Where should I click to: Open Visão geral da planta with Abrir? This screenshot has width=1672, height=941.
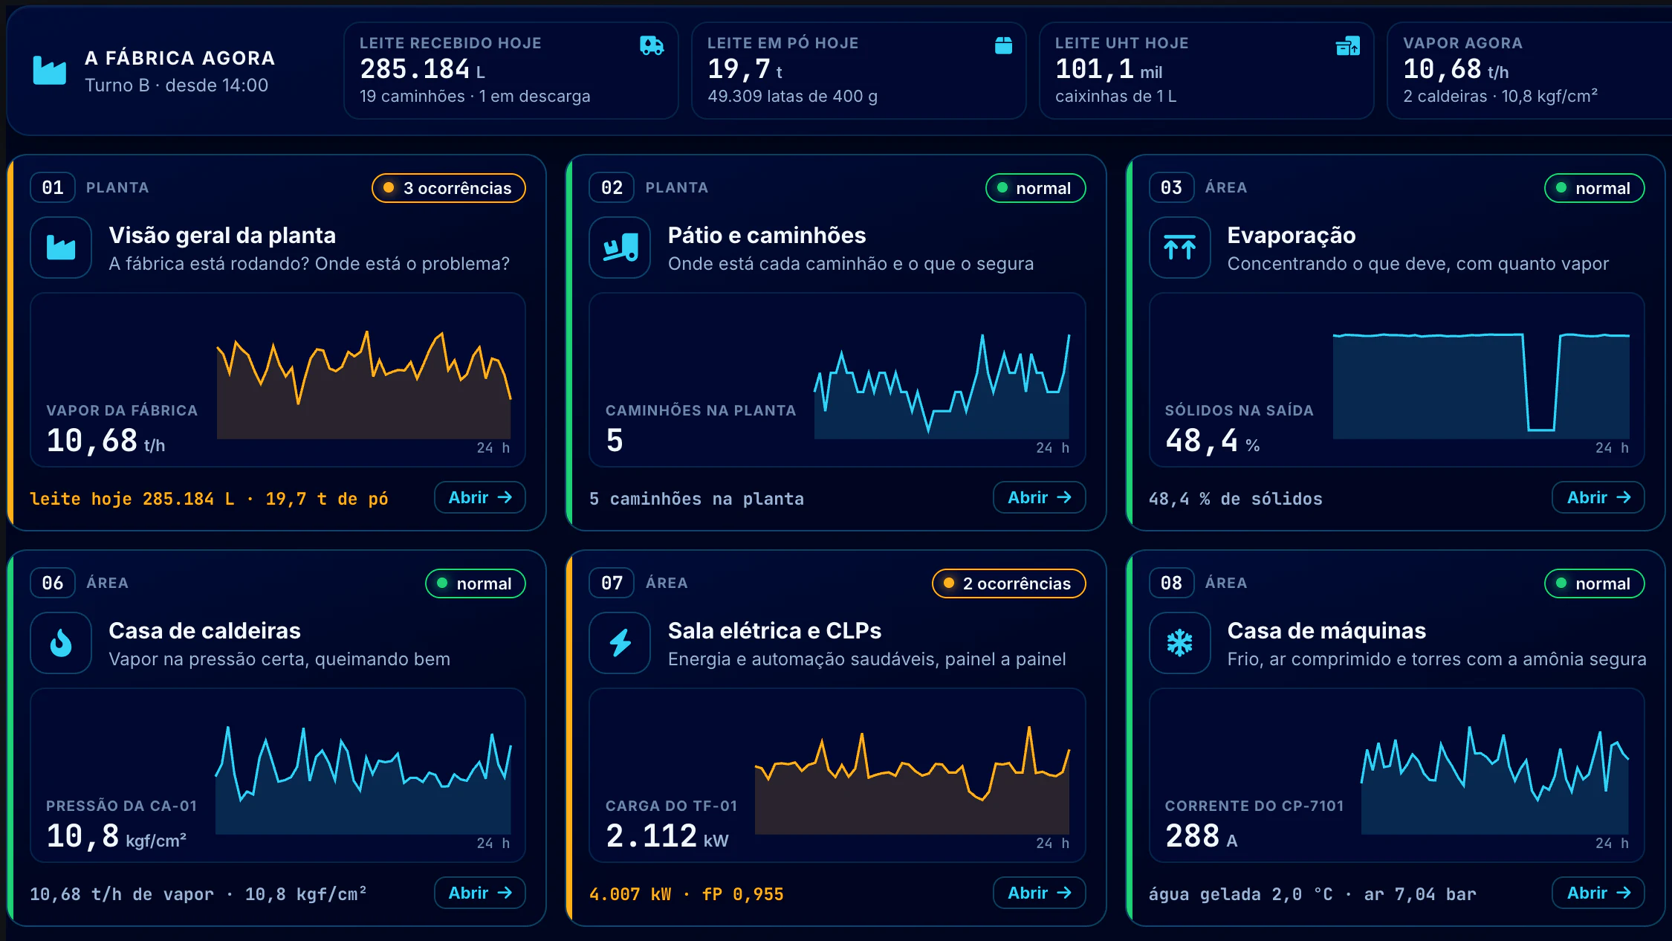(480, 497)
